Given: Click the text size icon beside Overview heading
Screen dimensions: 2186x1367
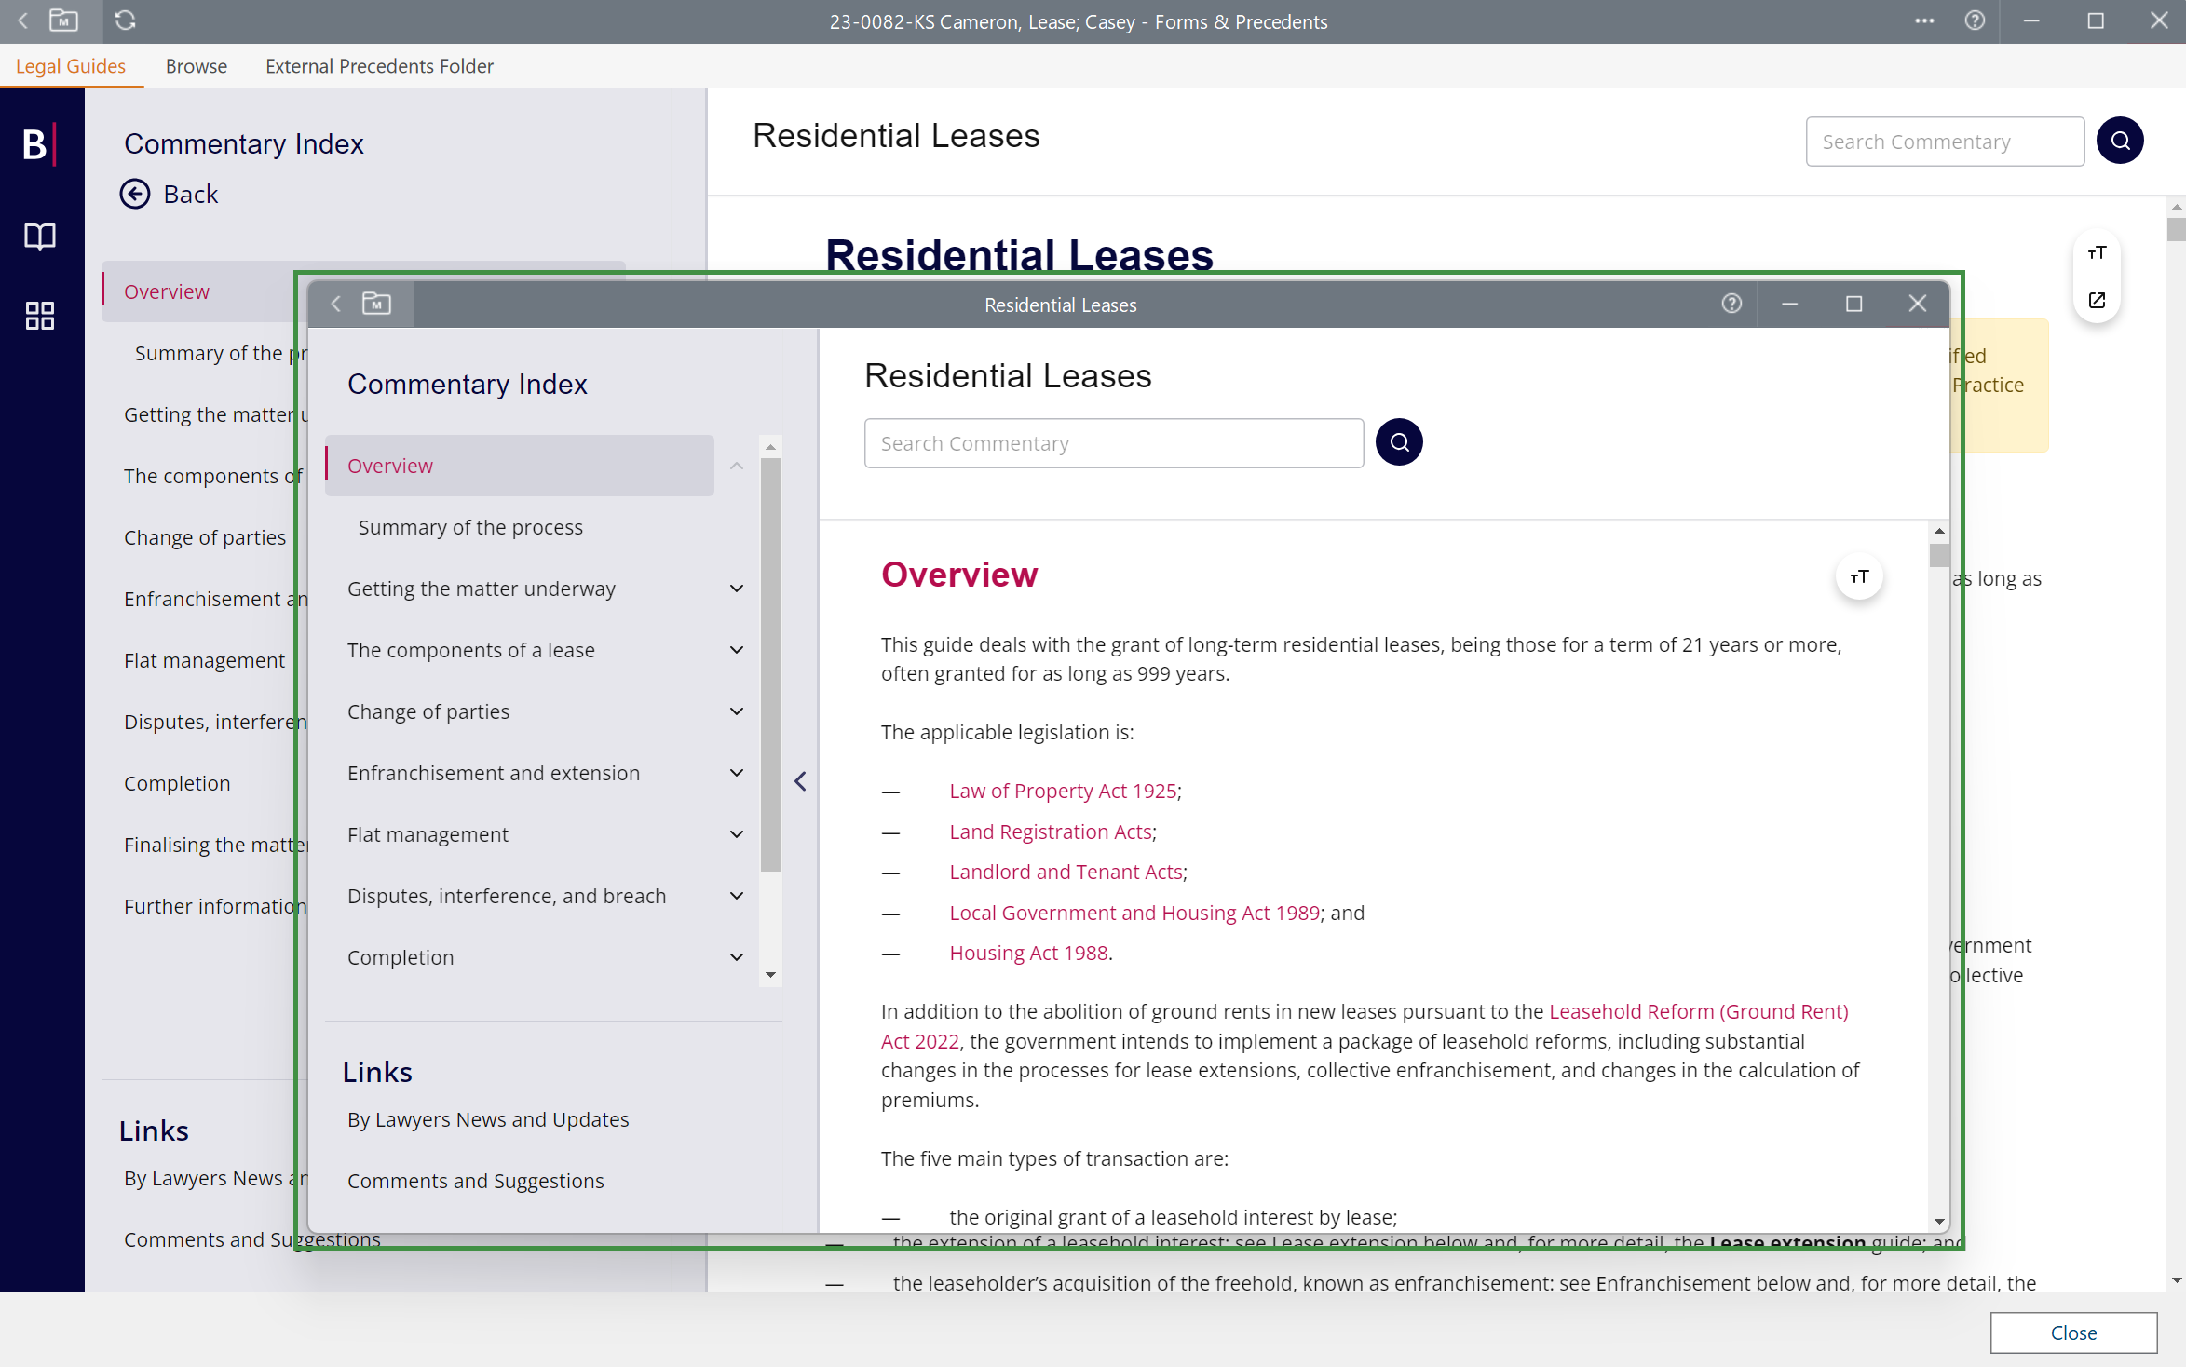Looking at the screenshot, I should point(1858,577).
